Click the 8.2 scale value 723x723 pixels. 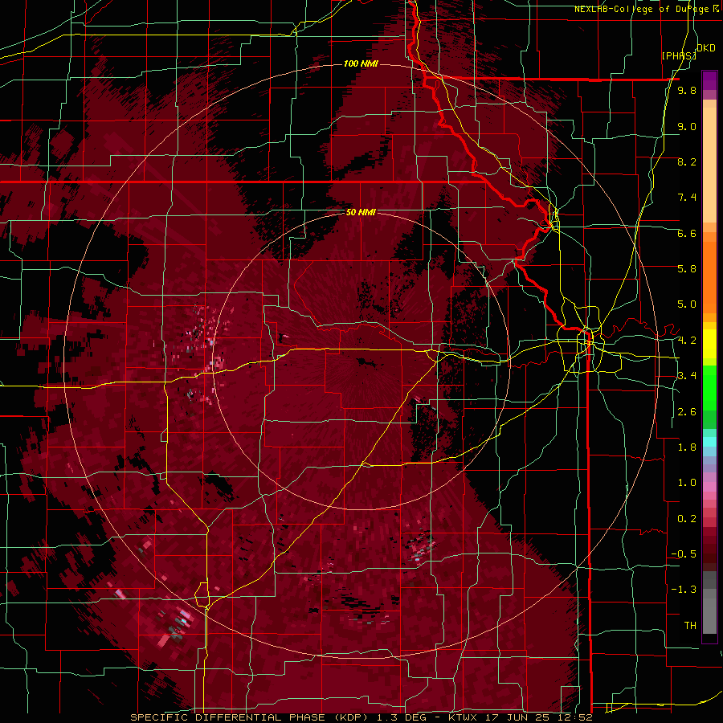click(687, 161)
